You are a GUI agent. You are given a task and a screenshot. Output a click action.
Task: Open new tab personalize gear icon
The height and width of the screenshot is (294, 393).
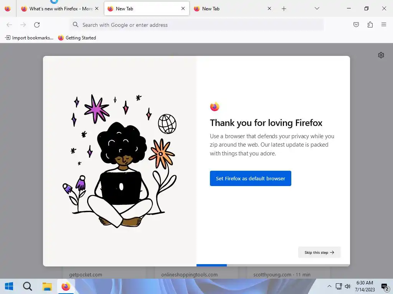381,55
